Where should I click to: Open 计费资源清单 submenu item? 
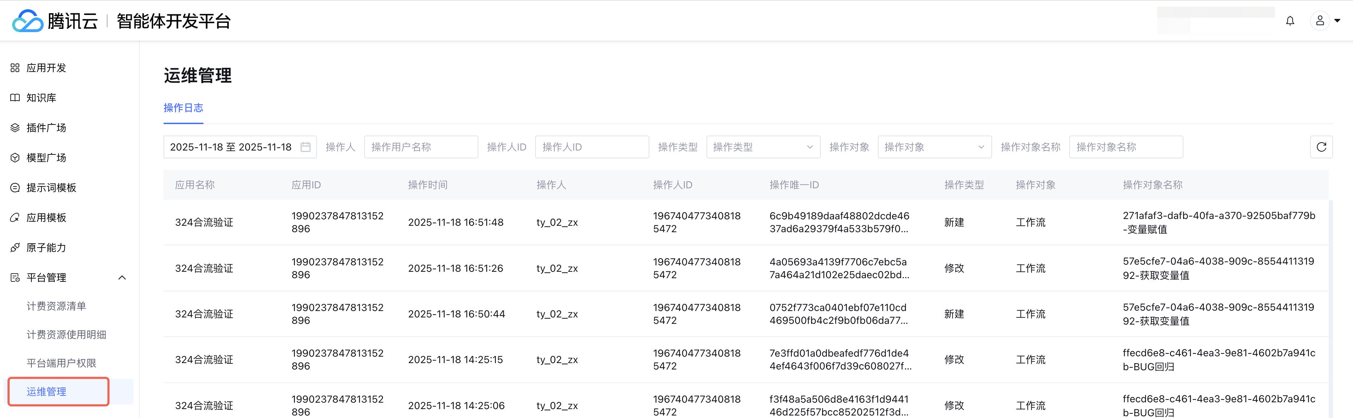point(56,306)
